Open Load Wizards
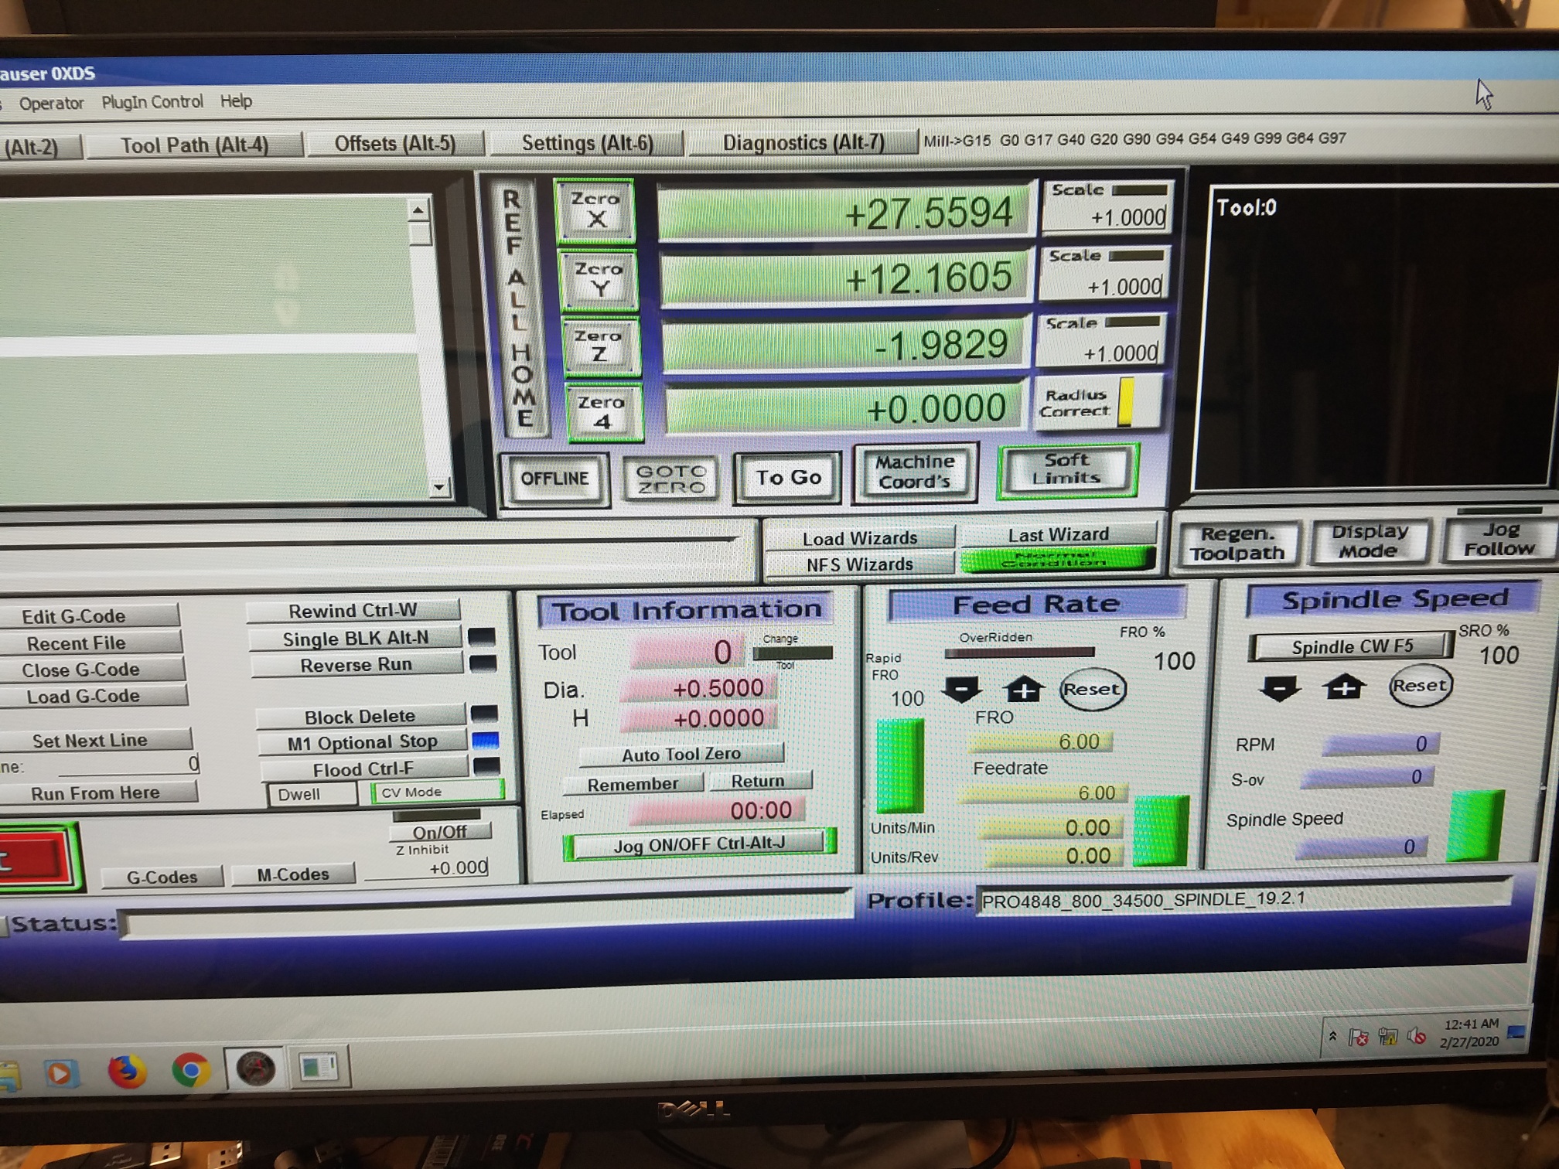This screenshot has height=1169, width=1559. [x=860, y=538]
